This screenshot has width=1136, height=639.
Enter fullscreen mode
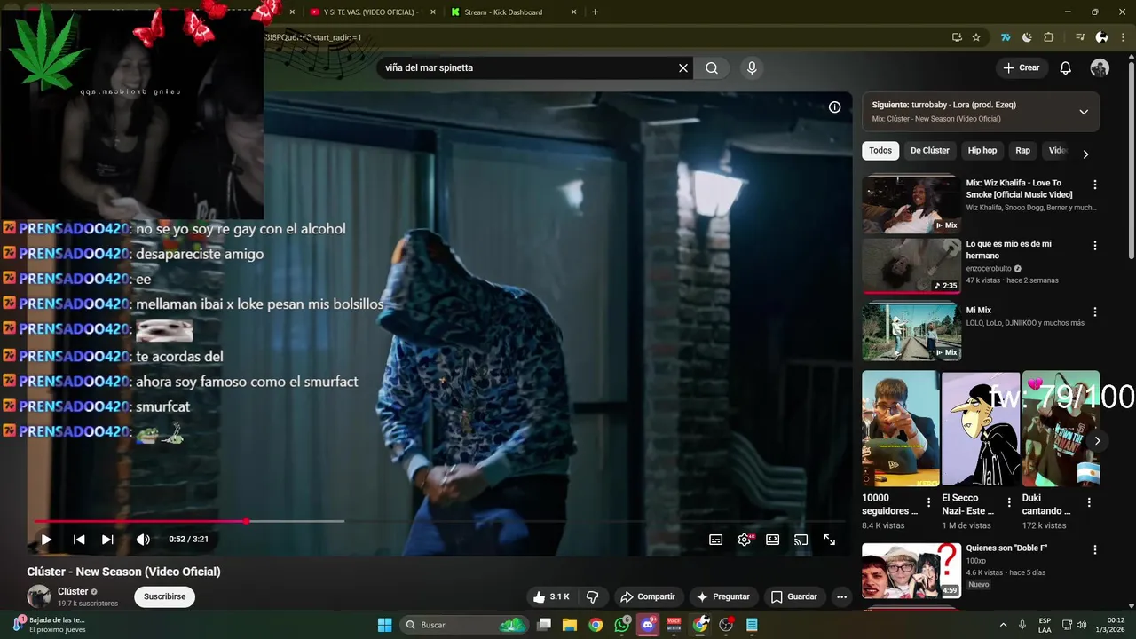coord(829,539)
